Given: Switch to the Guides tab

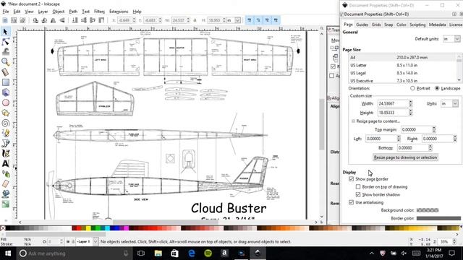Looking at the screenshot, I should (x=362, y=25).
